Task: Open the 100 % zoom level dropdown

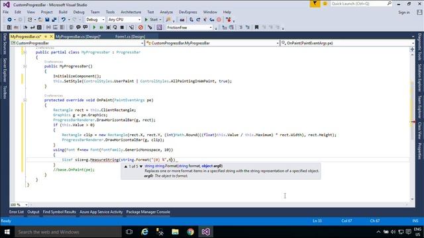Action: tap(19, 205)
